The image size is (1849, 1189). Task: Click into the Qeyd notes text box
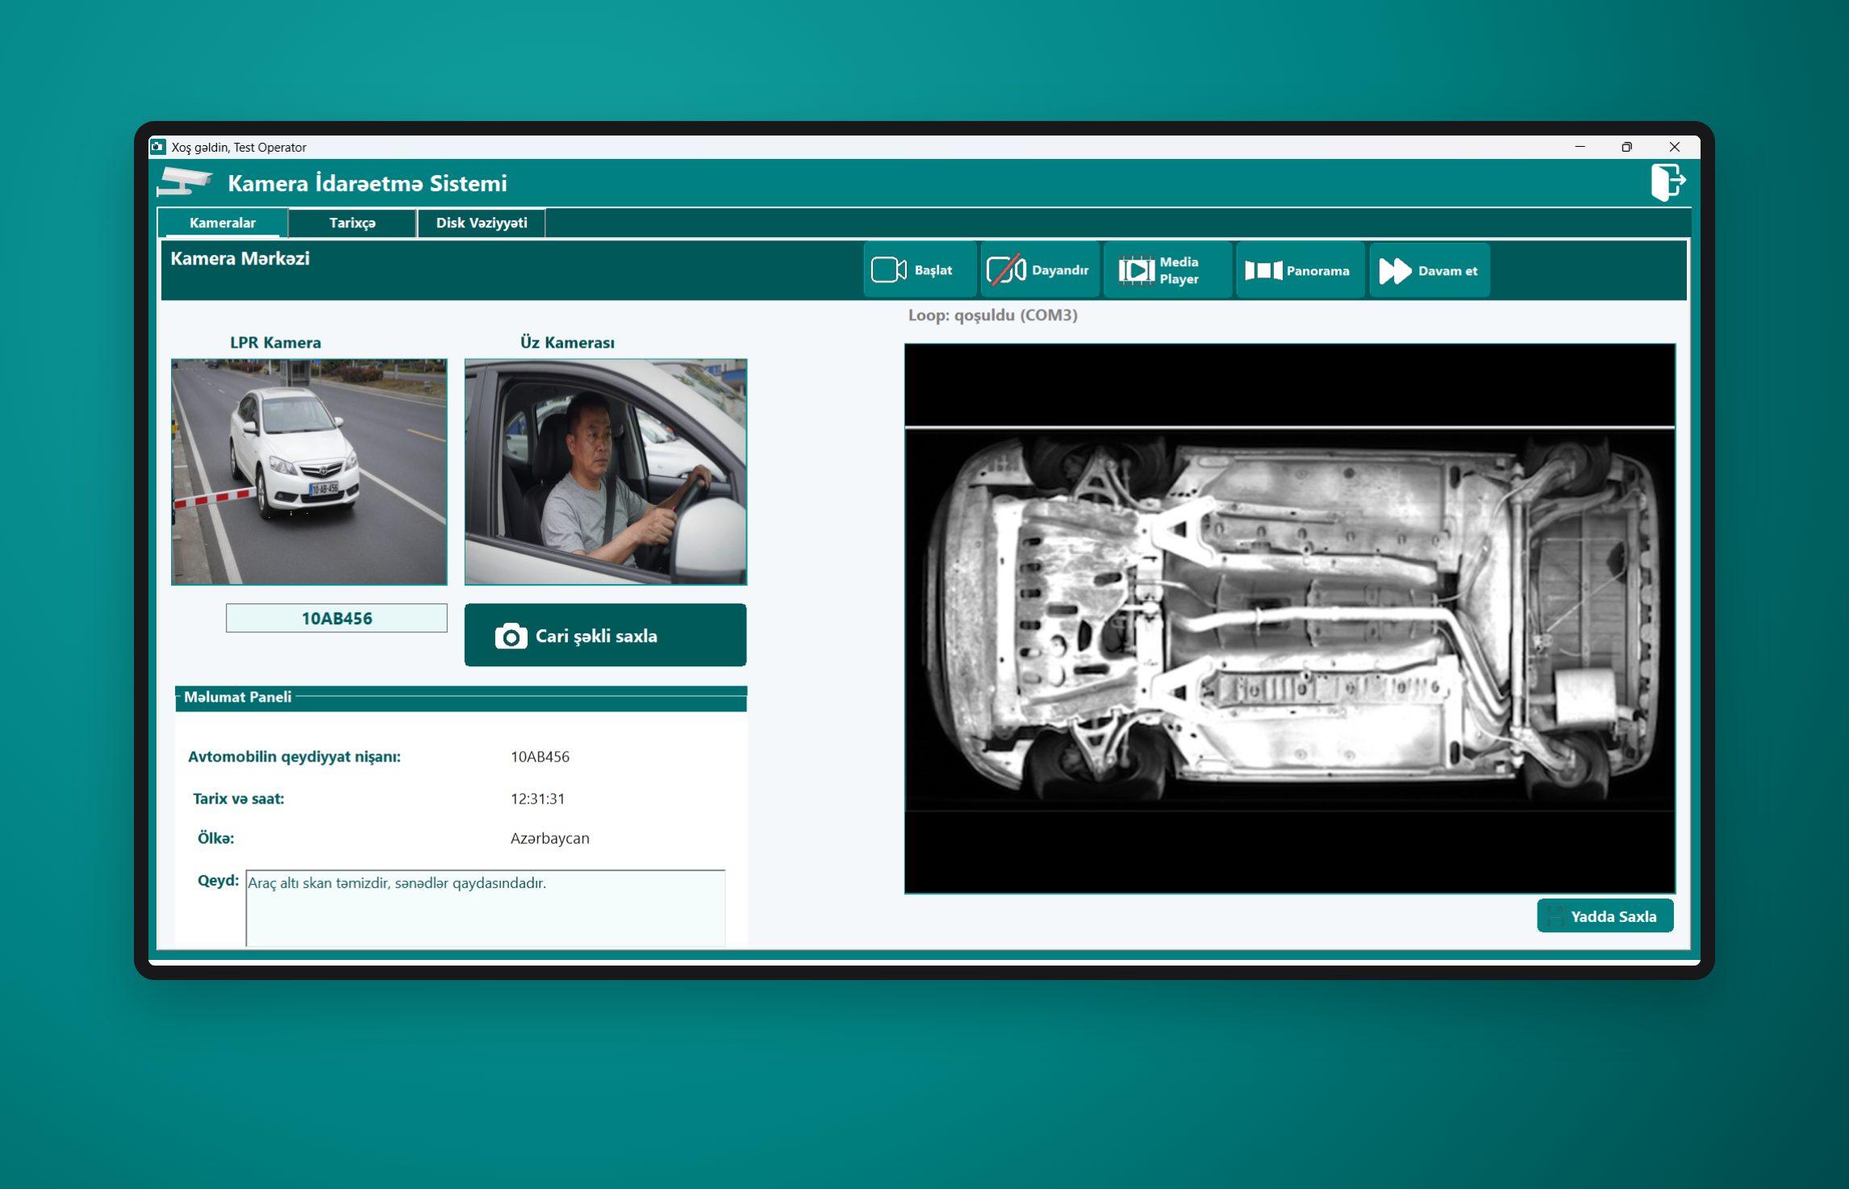[x=486, y=907]
